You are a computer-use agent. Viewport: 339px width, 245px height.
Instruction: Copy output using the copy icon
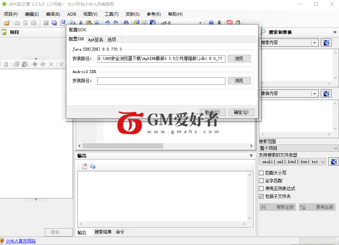pyautogui.click(x=93, y=166)
